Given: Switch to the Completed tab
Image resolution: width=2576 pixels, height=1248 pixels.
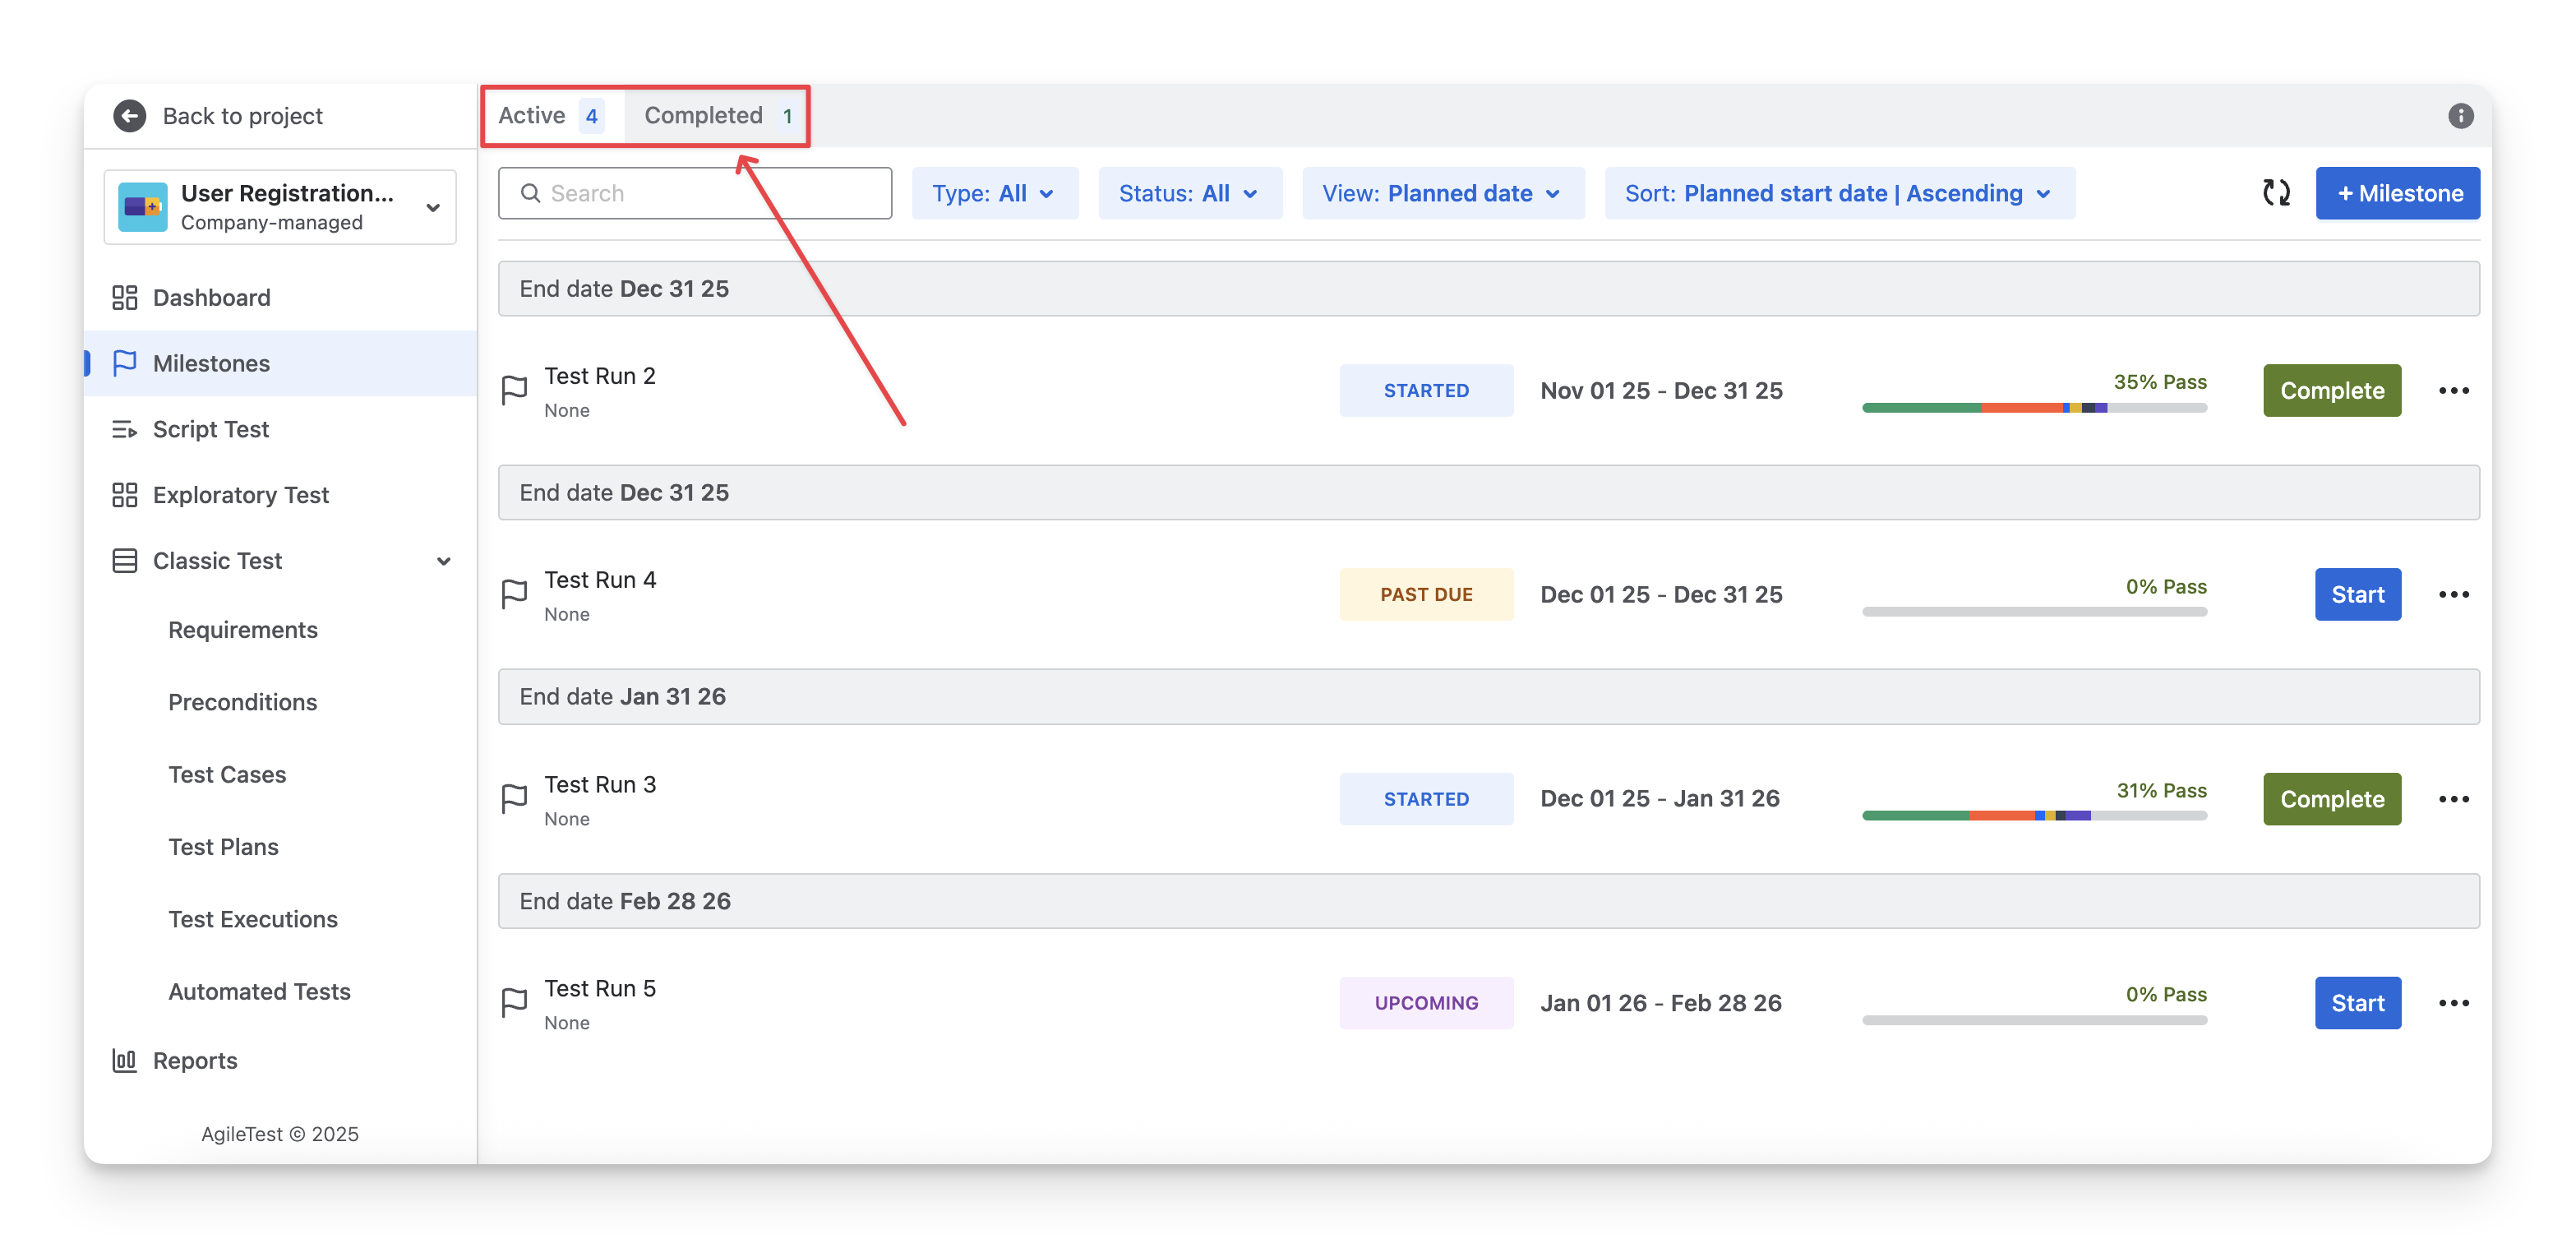Looking at the screenshot, I should [716, 116].
